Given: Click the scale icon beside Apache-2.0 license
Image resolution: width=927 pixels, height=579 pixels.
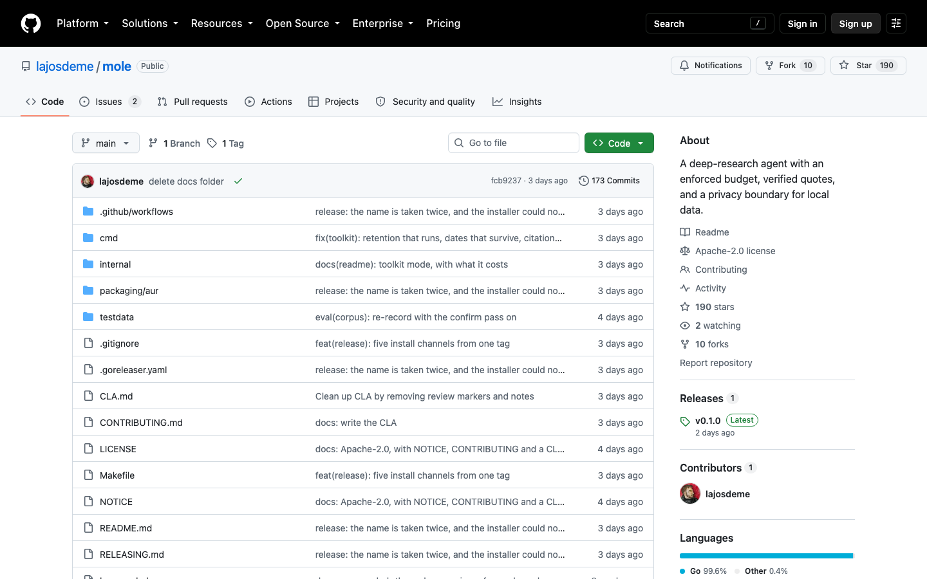Looking at the screenshot, I should (685, 251).
